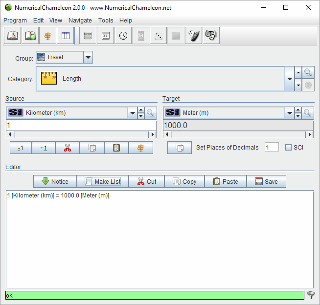The image size is (320, 305).
Task: Open the Target Meter unit dropdown
Action: point(289,113)
